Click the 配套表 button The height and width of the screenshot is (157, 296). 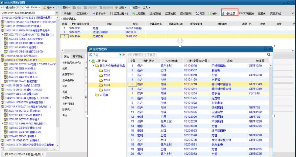pyautogui.click(x=262, y=13)
